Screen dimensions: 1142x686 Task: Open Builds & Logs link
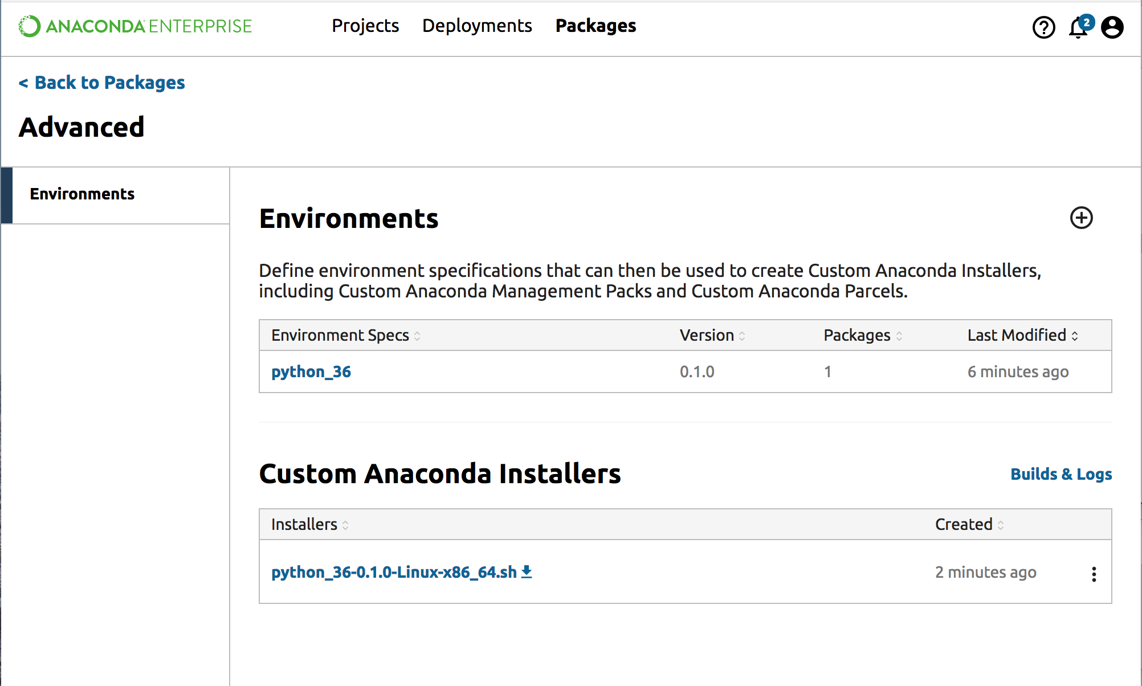click(x=1061, y=474)
